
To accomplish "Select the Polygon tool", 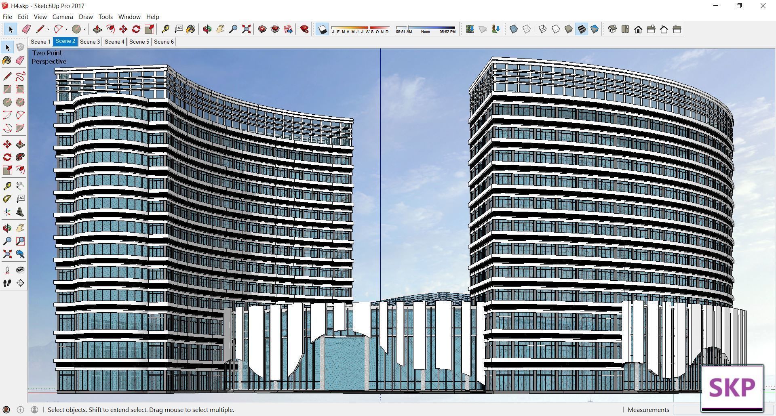I will (x=20, y=102).
